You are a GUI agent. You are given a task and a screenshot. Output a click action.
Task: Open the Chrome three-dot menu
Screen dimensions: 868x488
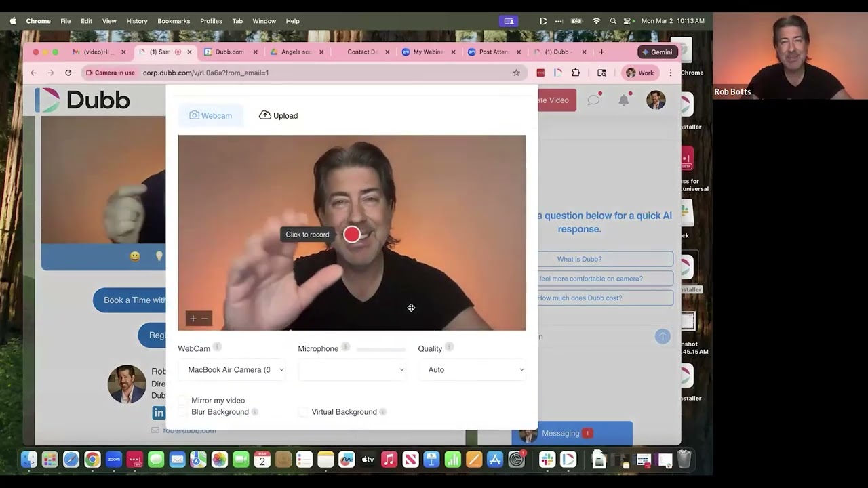(671, 73)
